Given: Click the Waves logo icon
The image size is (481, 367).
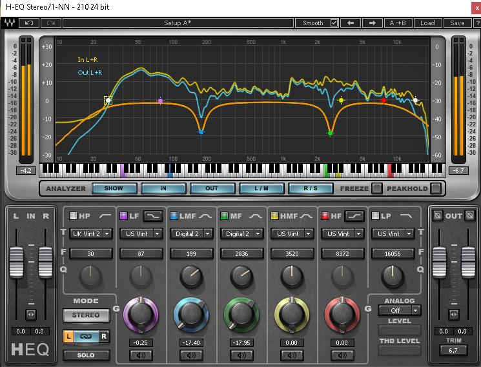Looking at the screenshot, I should (9, 23).
